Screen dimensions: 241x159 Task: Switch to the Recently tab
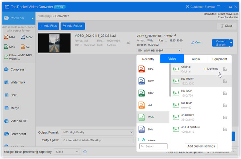pos(148,59)
